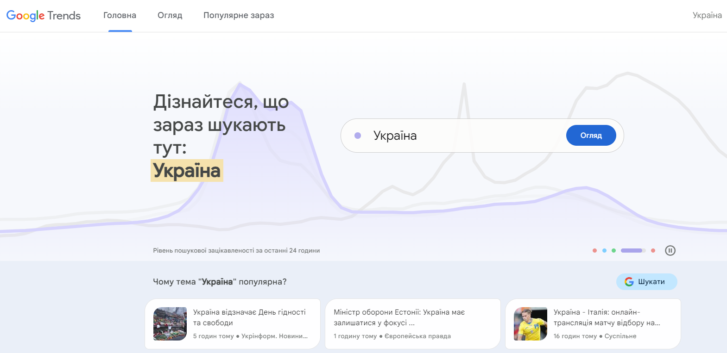Switch to the Огляд tab
727x353 pixels.
tap(170, 15)
